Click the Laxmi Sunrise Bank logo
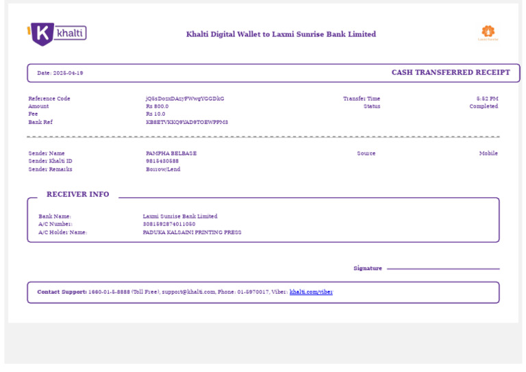The width and height of the screenshot is (526, 372). tap(488, 33)
